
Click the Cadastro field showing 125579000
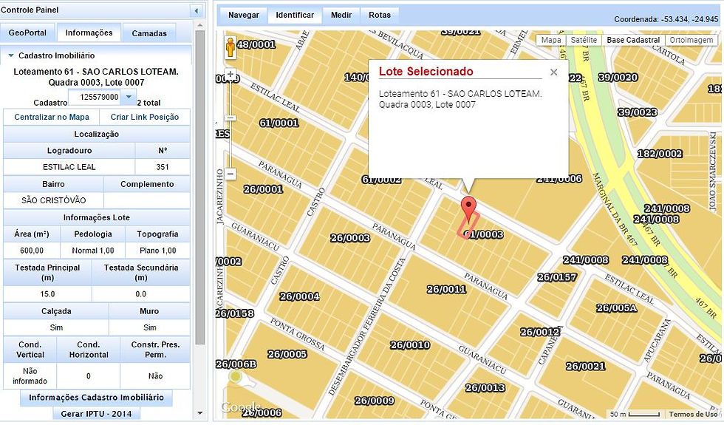(x=96, y=97)
